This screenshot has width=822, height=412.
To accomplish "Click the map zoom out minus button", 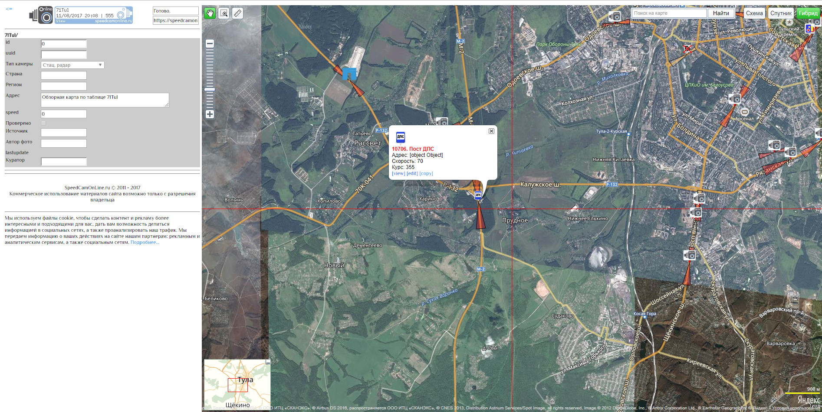I will (x=210, y=43).
